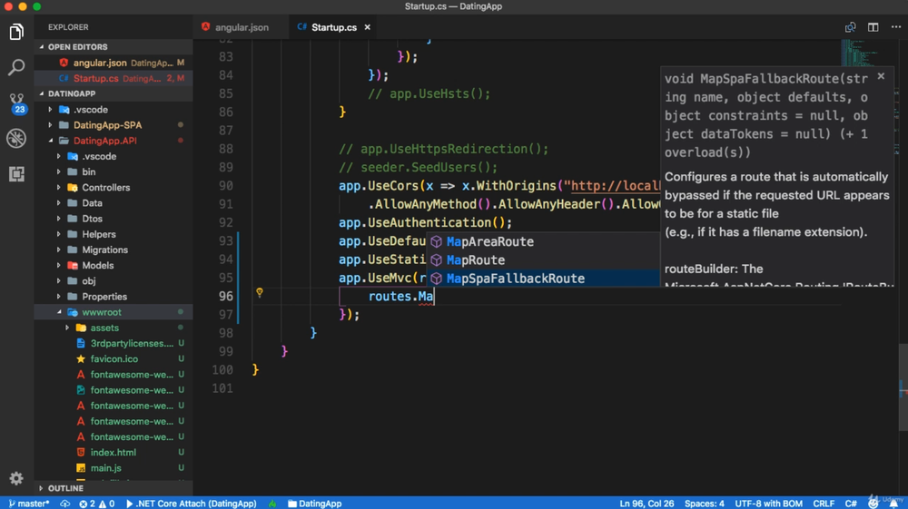Click the lightbulb quick fix icon
Screen dimensions: 908x509
(260, 293)
